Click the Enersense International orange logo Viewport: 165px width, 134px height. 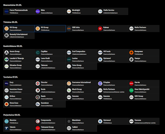pyautogui.click(x=69, y=84)
